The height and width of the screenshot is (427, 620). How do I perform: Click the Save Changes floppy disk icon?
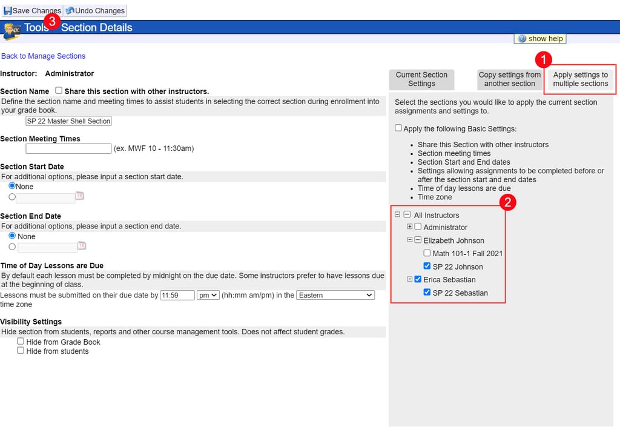(8, 11)
